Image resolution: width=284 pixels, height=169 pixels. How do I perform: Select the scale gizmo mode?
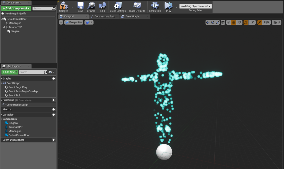(x=217, y=22)
